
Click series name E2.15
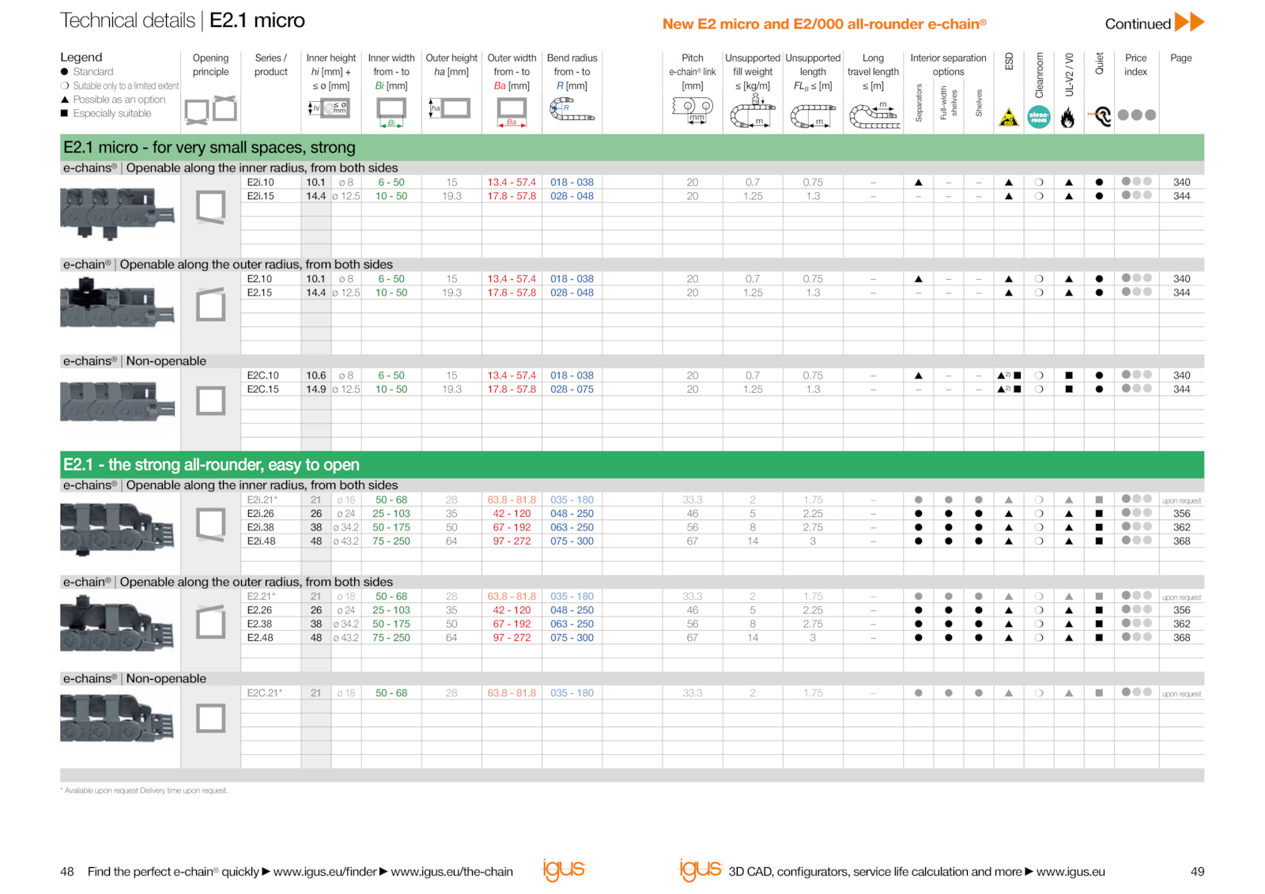pyautogui.click(x=259, y=292)
